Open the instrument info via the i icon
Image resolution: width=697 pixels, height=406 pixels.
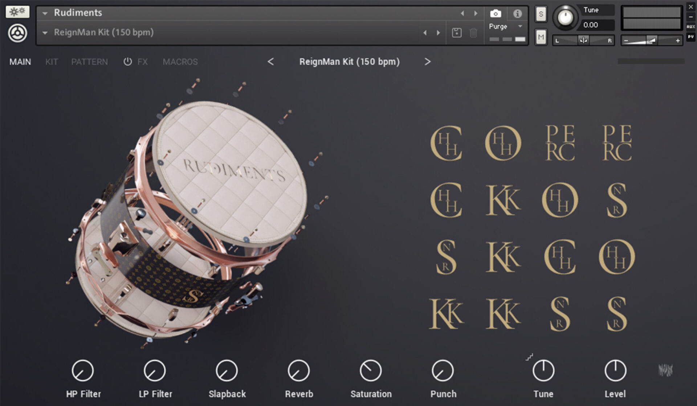pyautogui.click(x=517, y=13)
